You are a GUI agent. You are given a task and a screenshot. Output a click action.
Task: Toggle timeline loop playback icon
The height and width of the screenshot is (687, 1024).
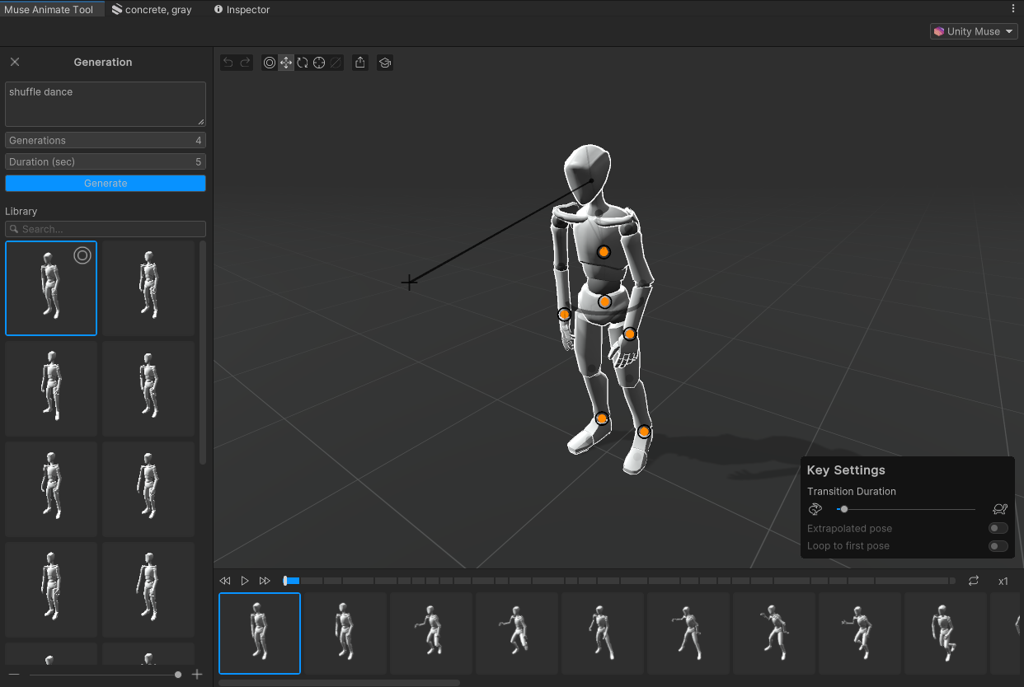click(974, 581)
